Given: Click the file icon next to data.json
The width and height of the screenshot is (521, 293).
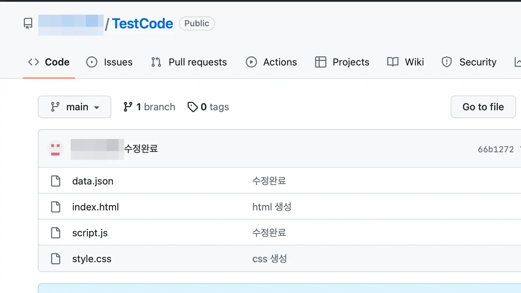Looking at the screenshot, I should [56, 181].
